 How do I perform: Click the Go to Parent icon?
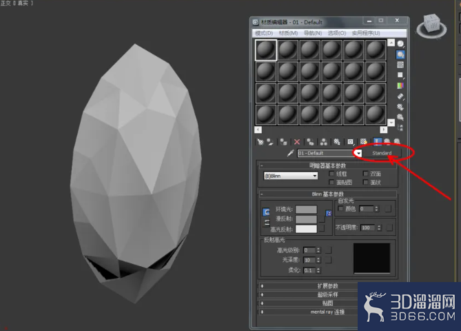point(387,142)
